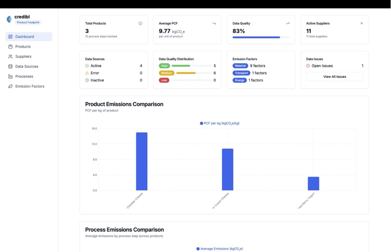The height and width of the screenshot is (252, 391).
Task: Click the Suppliers icon in the sidebar
Action: click(10, 56)
